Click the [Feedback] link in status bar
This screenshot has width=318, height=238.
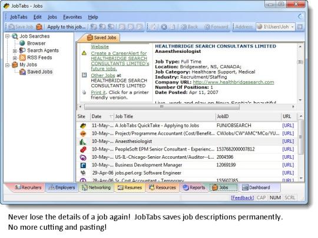(243, 197)
